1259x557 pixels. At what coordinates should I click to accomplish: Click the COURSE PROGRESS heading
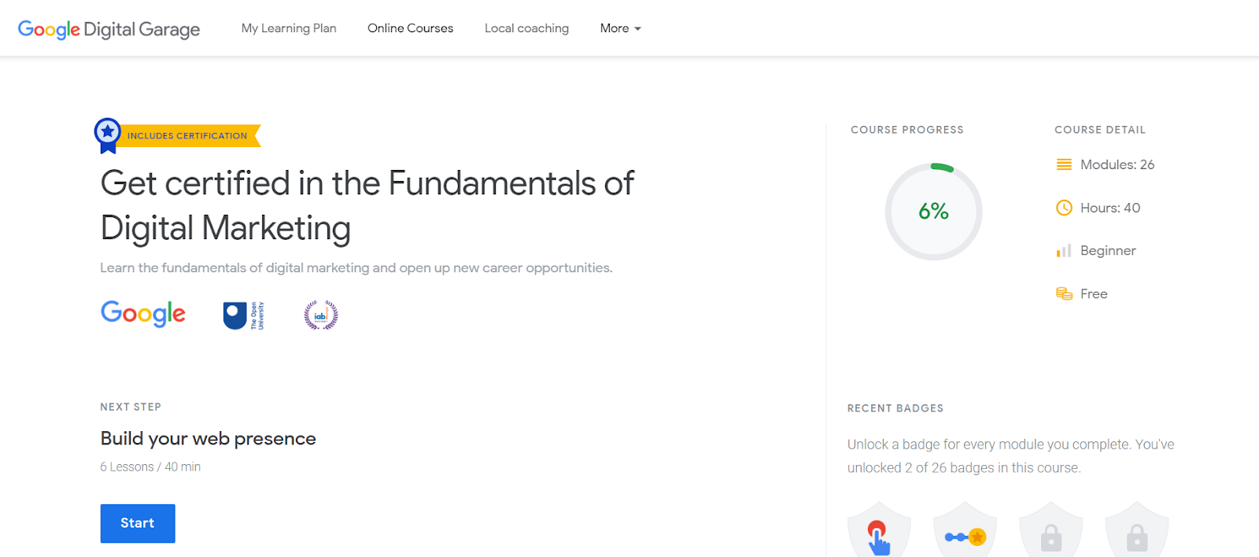coord(907,130)
